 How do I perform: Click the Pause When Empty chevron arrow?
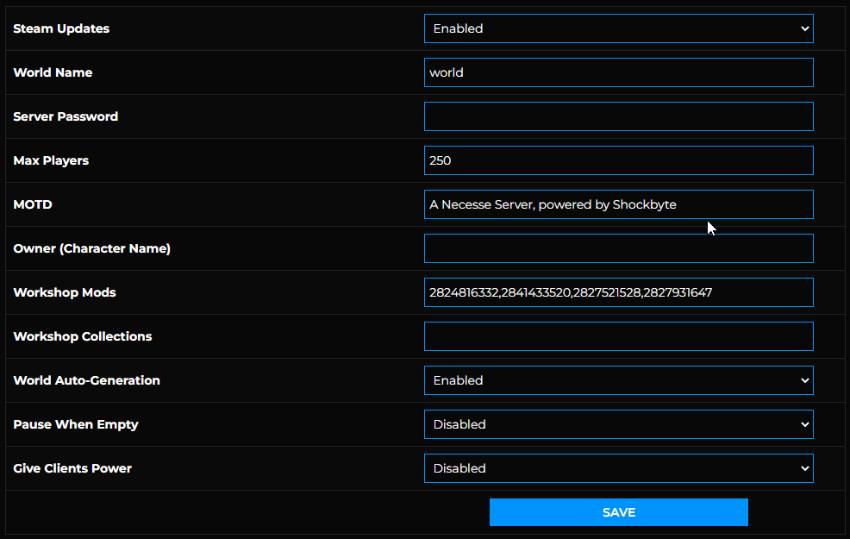[804, 424]
